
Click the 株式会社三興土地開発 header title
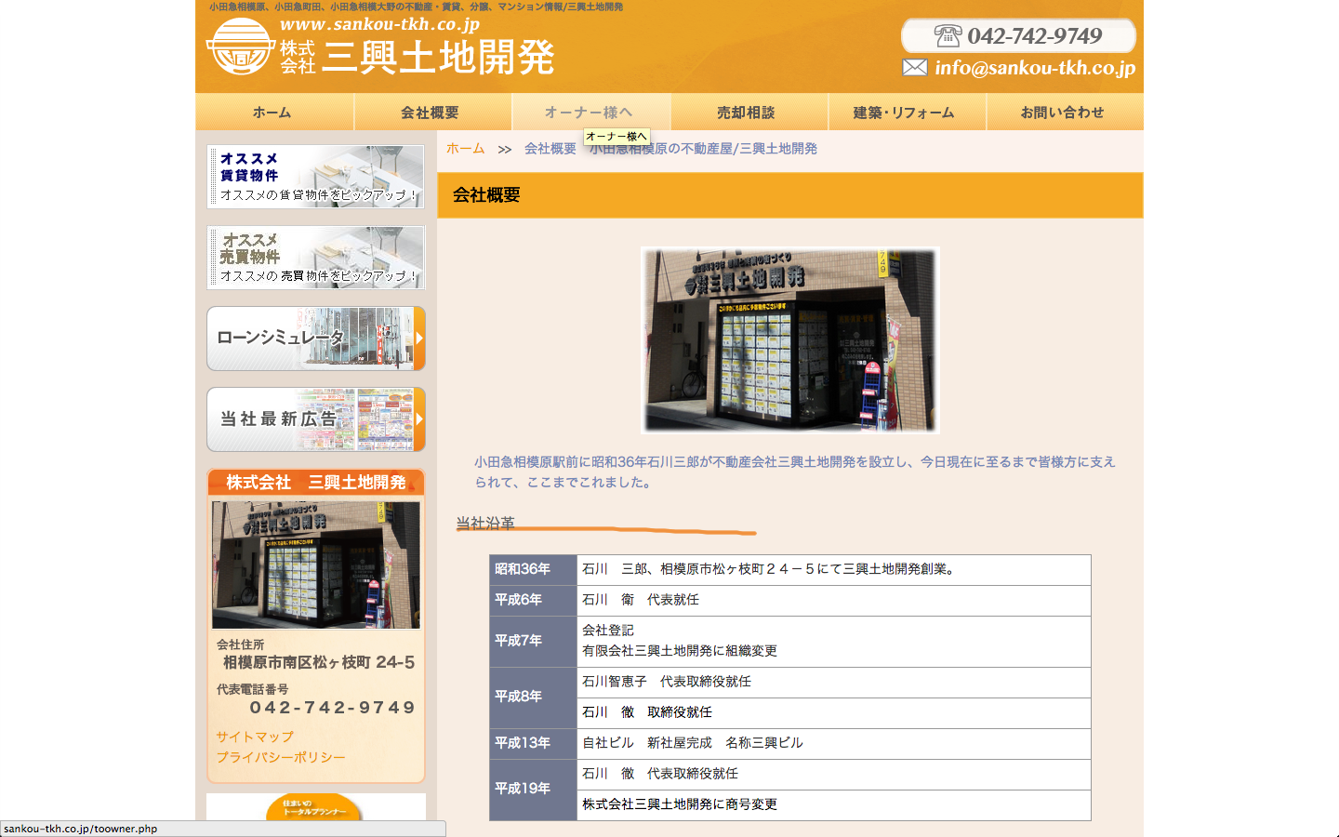pos(417,58)
